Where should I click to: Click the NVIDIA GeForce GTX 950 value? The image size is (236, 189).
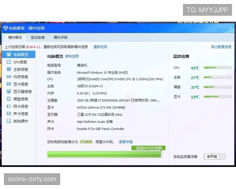[x=101, y=107]
